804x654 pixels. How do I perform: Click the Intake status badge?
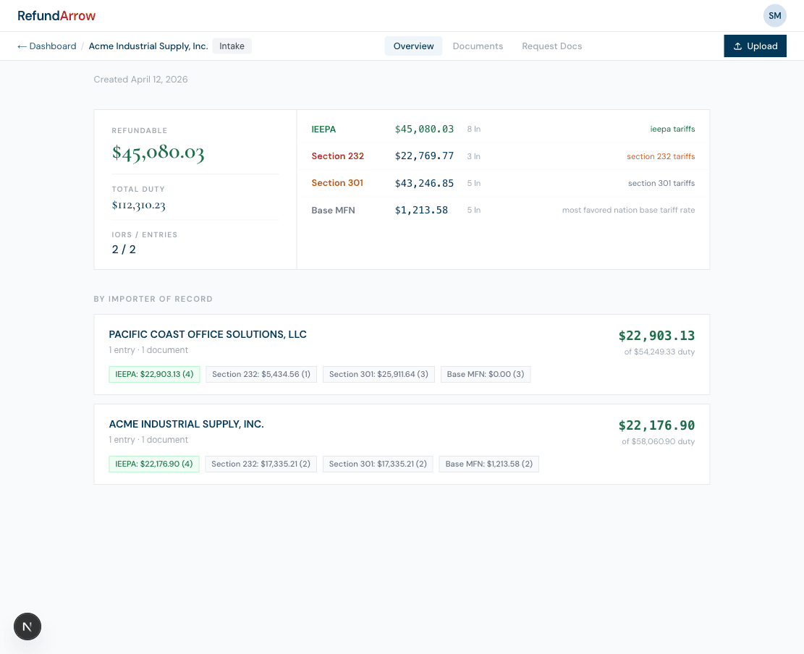tap(232, 46)
